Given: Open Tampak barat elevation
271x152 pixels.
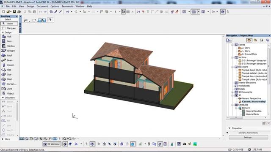Looking at the screenshot, I should point(254,70).
